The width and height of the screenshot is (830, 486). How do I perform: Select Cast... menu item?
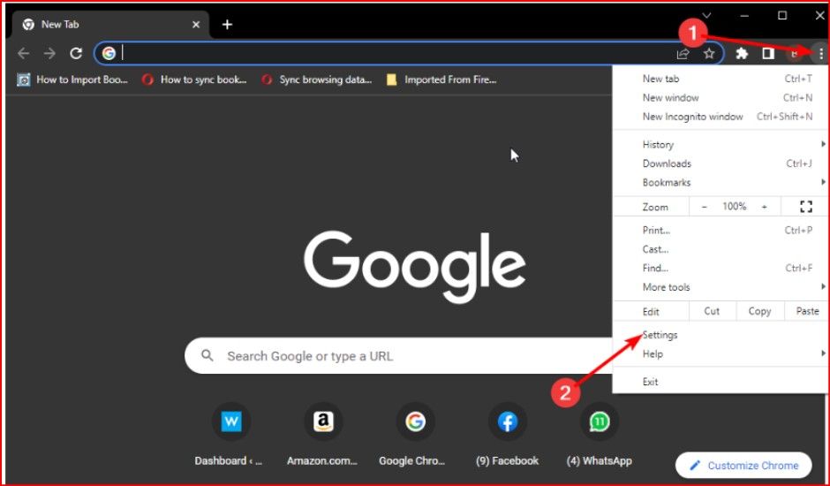[720, 249]
